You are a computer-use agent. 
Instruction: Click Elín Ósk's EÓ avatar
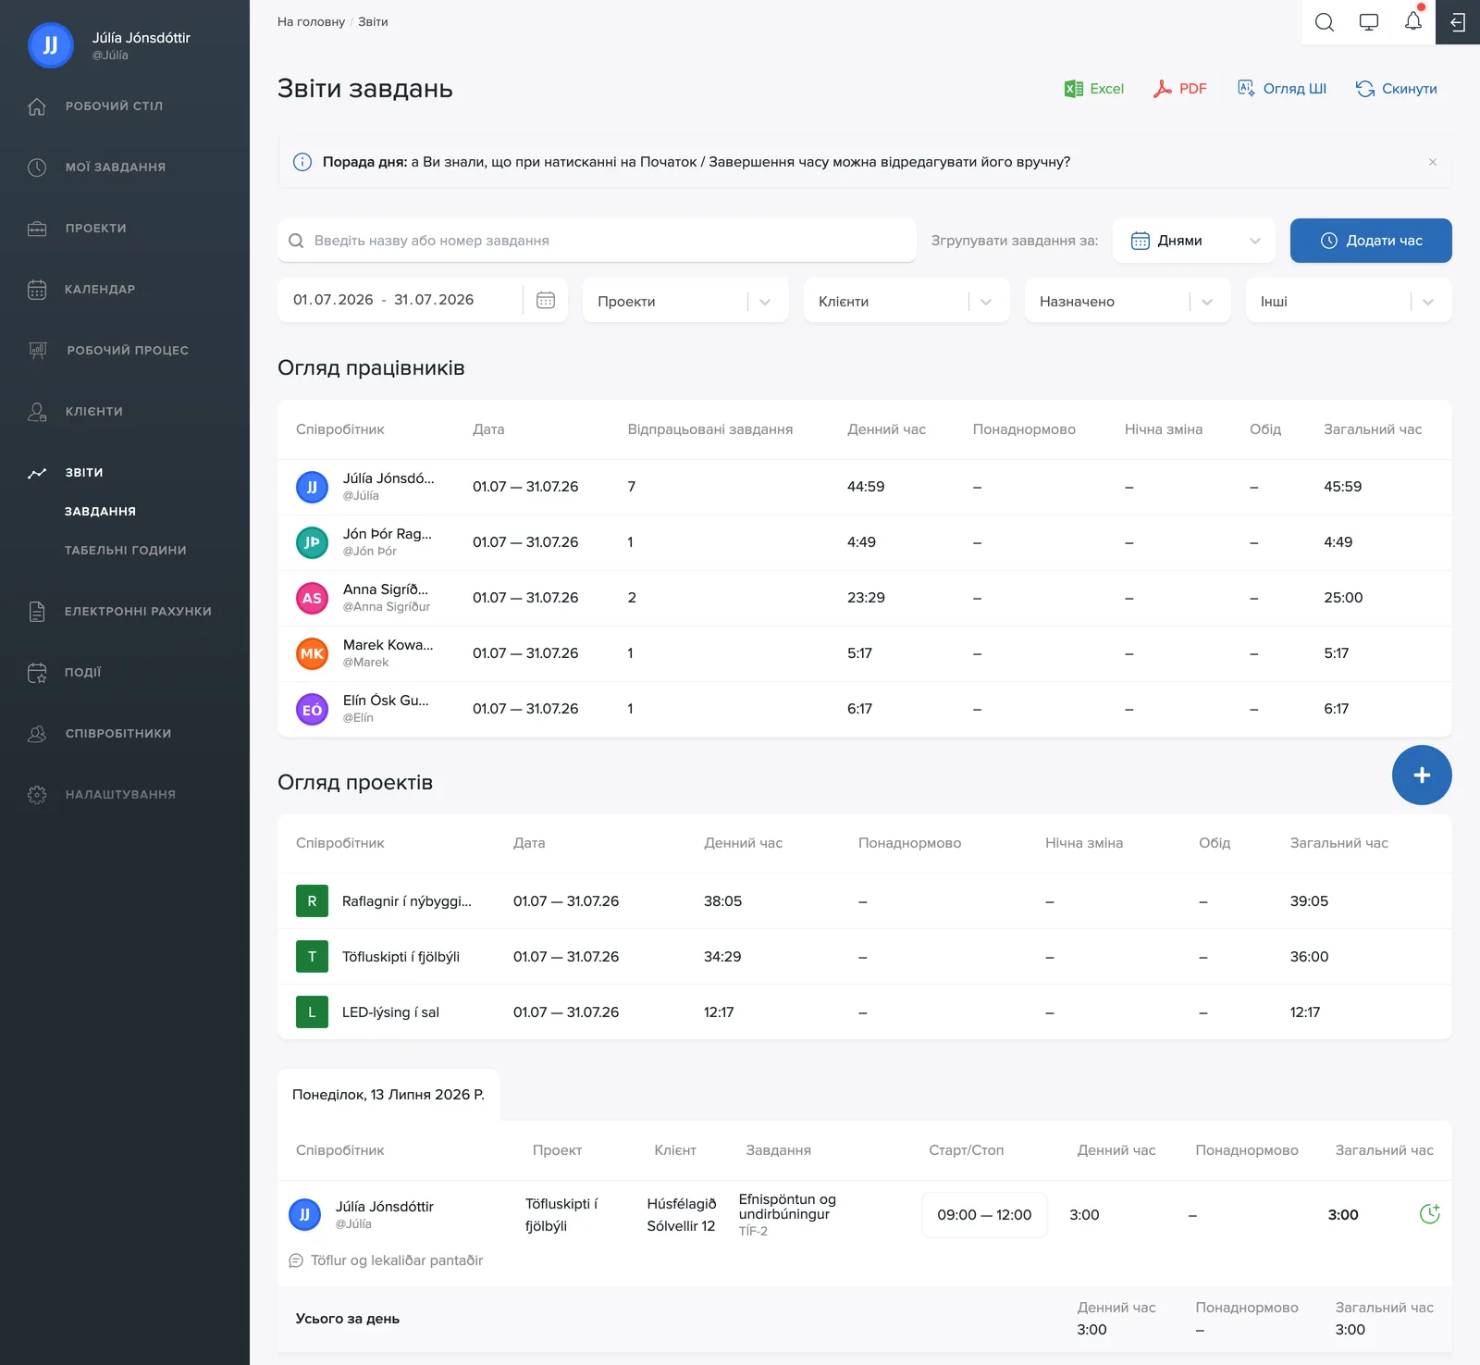312,709
